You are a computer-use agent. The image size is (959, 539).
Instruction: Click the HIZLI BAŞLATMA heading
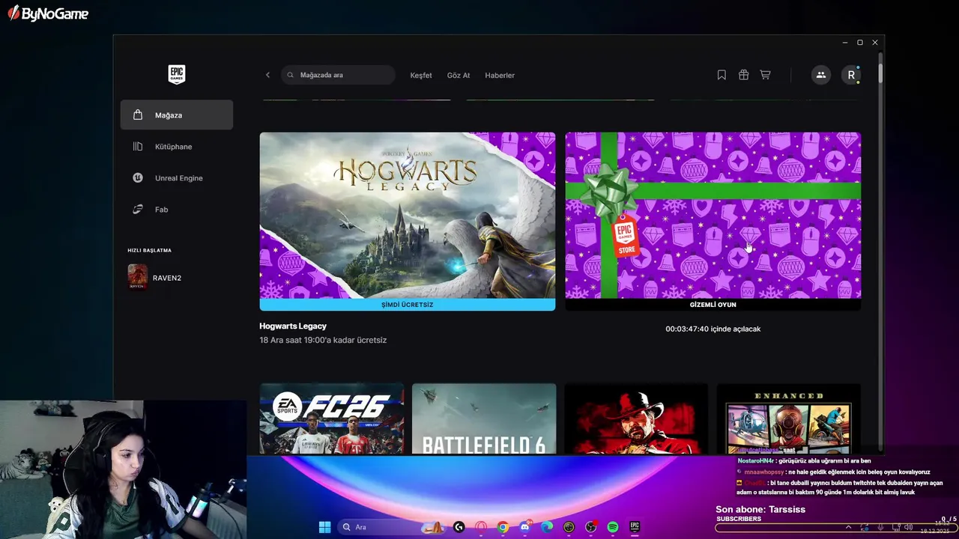coord(149,250)
